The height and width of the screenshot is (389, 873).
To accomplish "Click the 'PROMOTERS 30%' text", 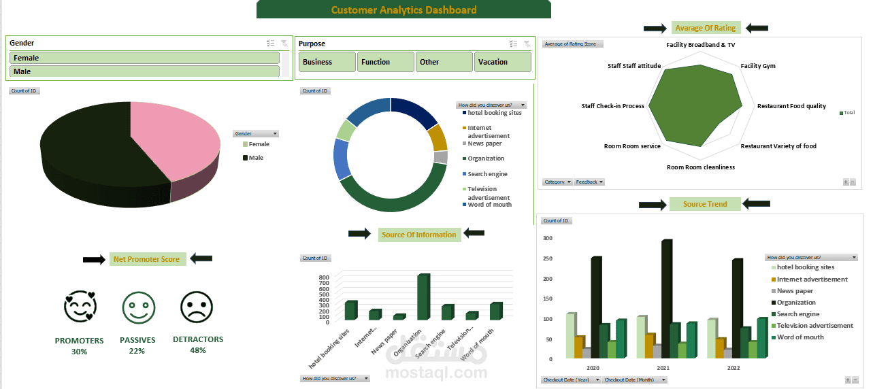I will tap(80, 345).
